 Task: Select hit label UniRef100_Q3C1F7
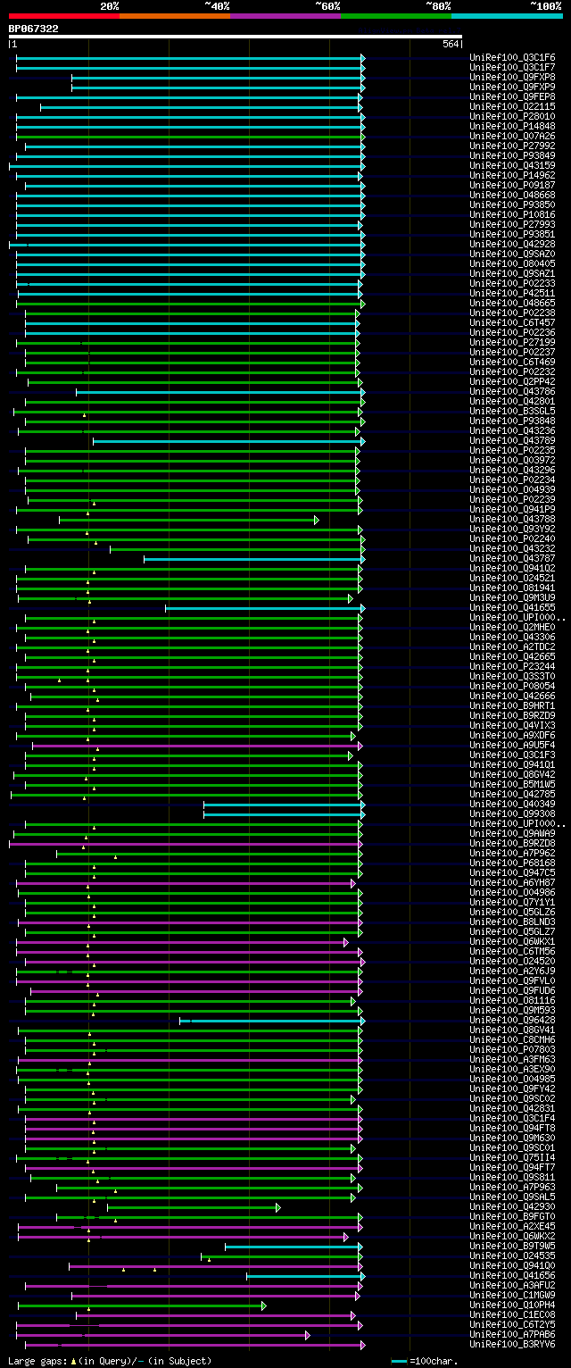tap(512, 68)
